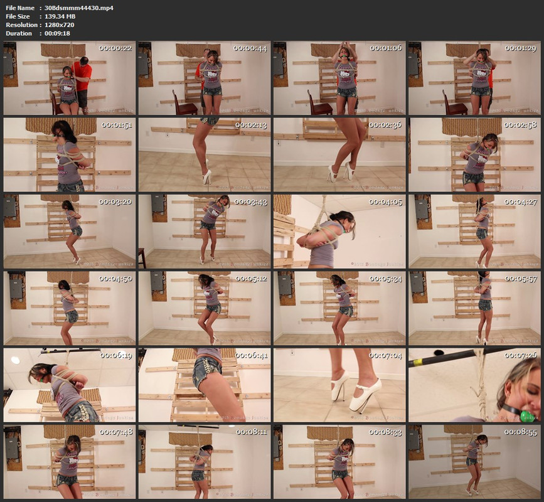
Task: Click the File Size label
Action: click(18, 16)
